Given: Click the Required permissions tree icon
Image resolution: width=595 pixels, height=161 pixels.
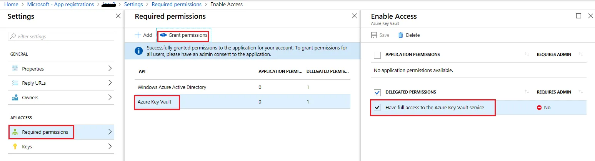Looking at the screenshot, I should pos(15,132).
